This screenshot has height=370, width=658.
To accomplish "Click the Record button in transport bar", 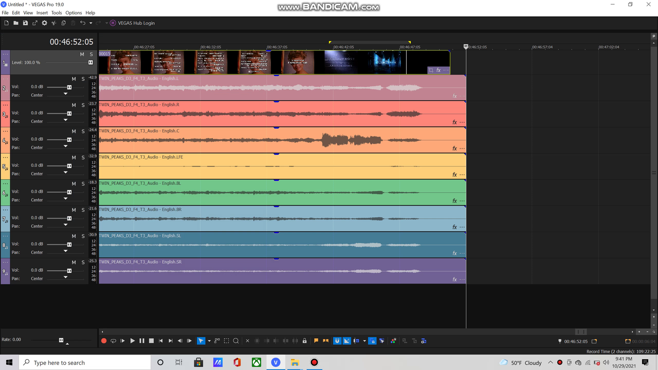I will 104,341.
